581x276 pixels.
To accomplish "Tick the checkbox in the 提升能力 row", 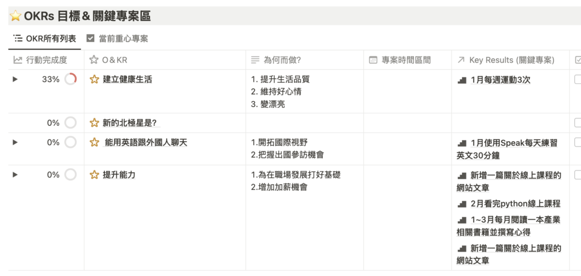I will click(x=578, y=175).
